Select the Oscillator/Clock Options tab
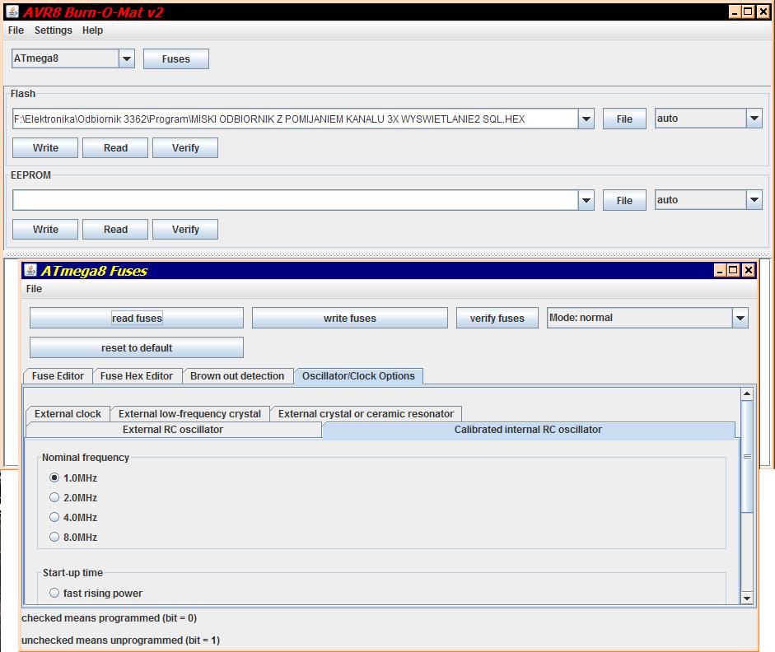Image resolution: width=775 pixels, height=652 pixels. [358, 376]
